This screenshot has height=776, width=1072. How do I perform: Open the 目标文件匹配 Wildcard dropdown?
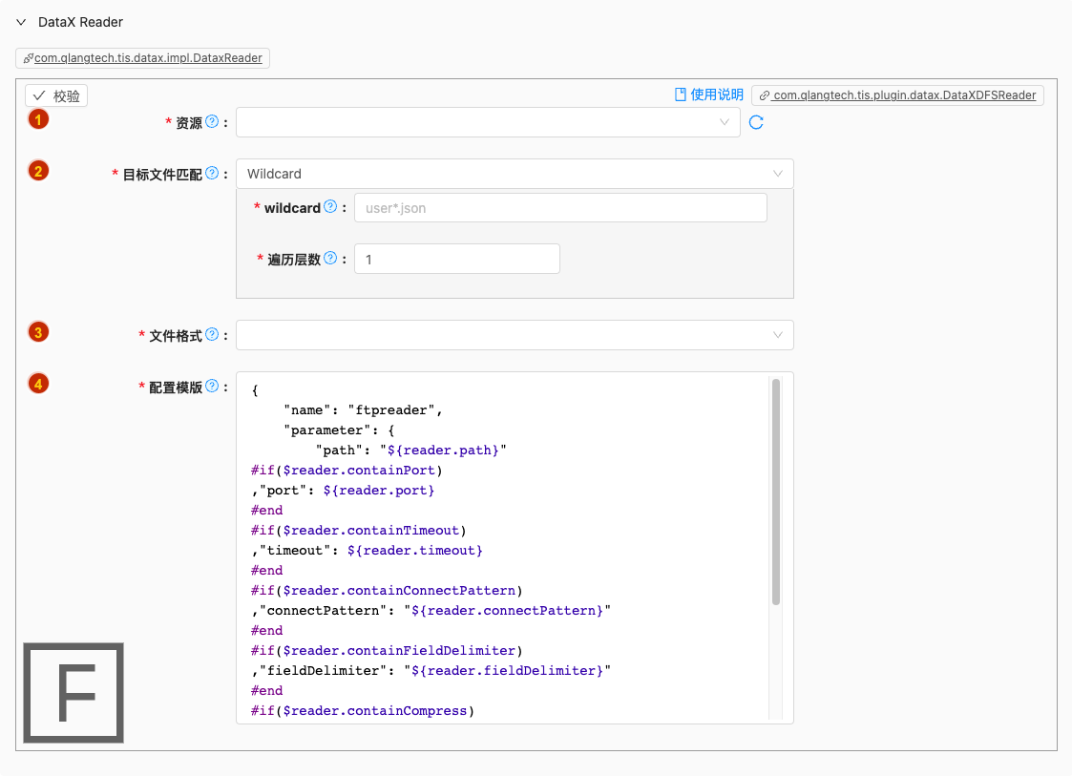pyautogui.click(x=514, y=174)
